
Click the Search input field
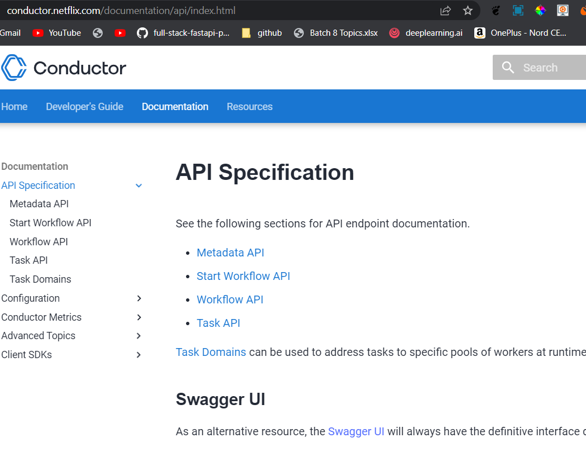545,67
